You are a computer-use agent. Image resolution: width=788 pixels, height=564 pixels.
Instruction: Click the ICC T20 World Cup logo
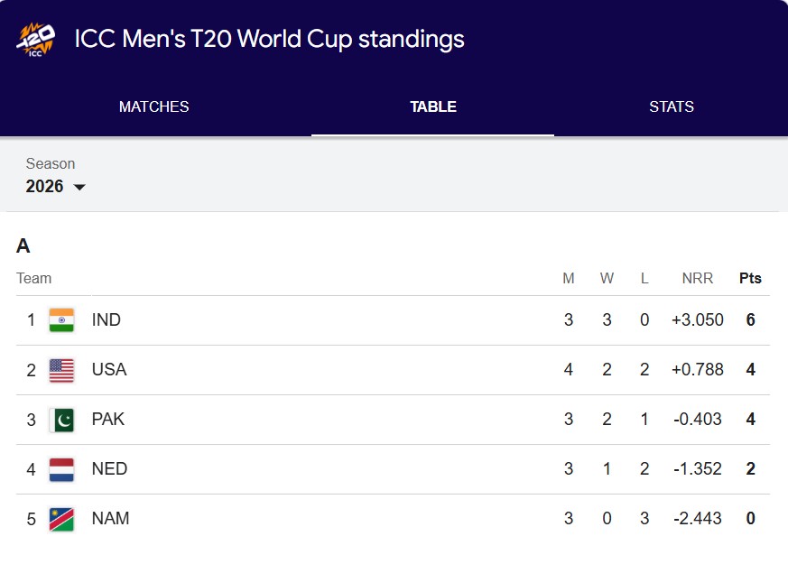(x=34, y=40)
